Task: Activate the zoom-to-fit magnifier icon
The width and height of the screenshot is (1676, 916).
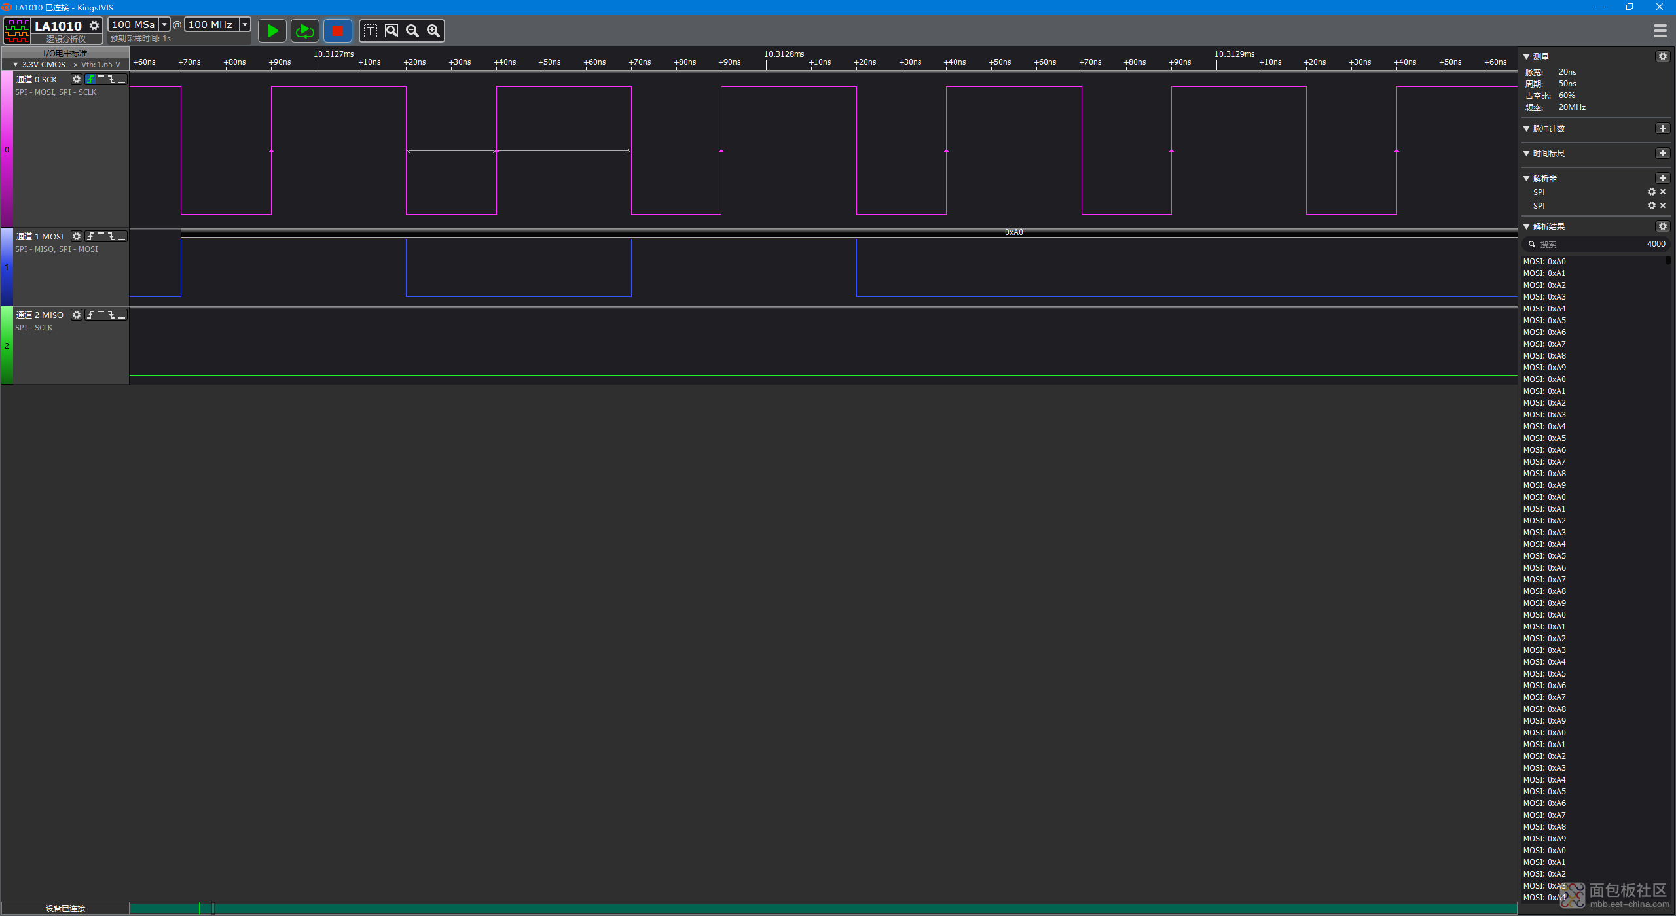Action: point(392,31)
